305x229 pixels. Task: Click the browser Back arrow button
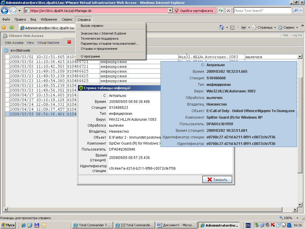[x=5, y=11]
